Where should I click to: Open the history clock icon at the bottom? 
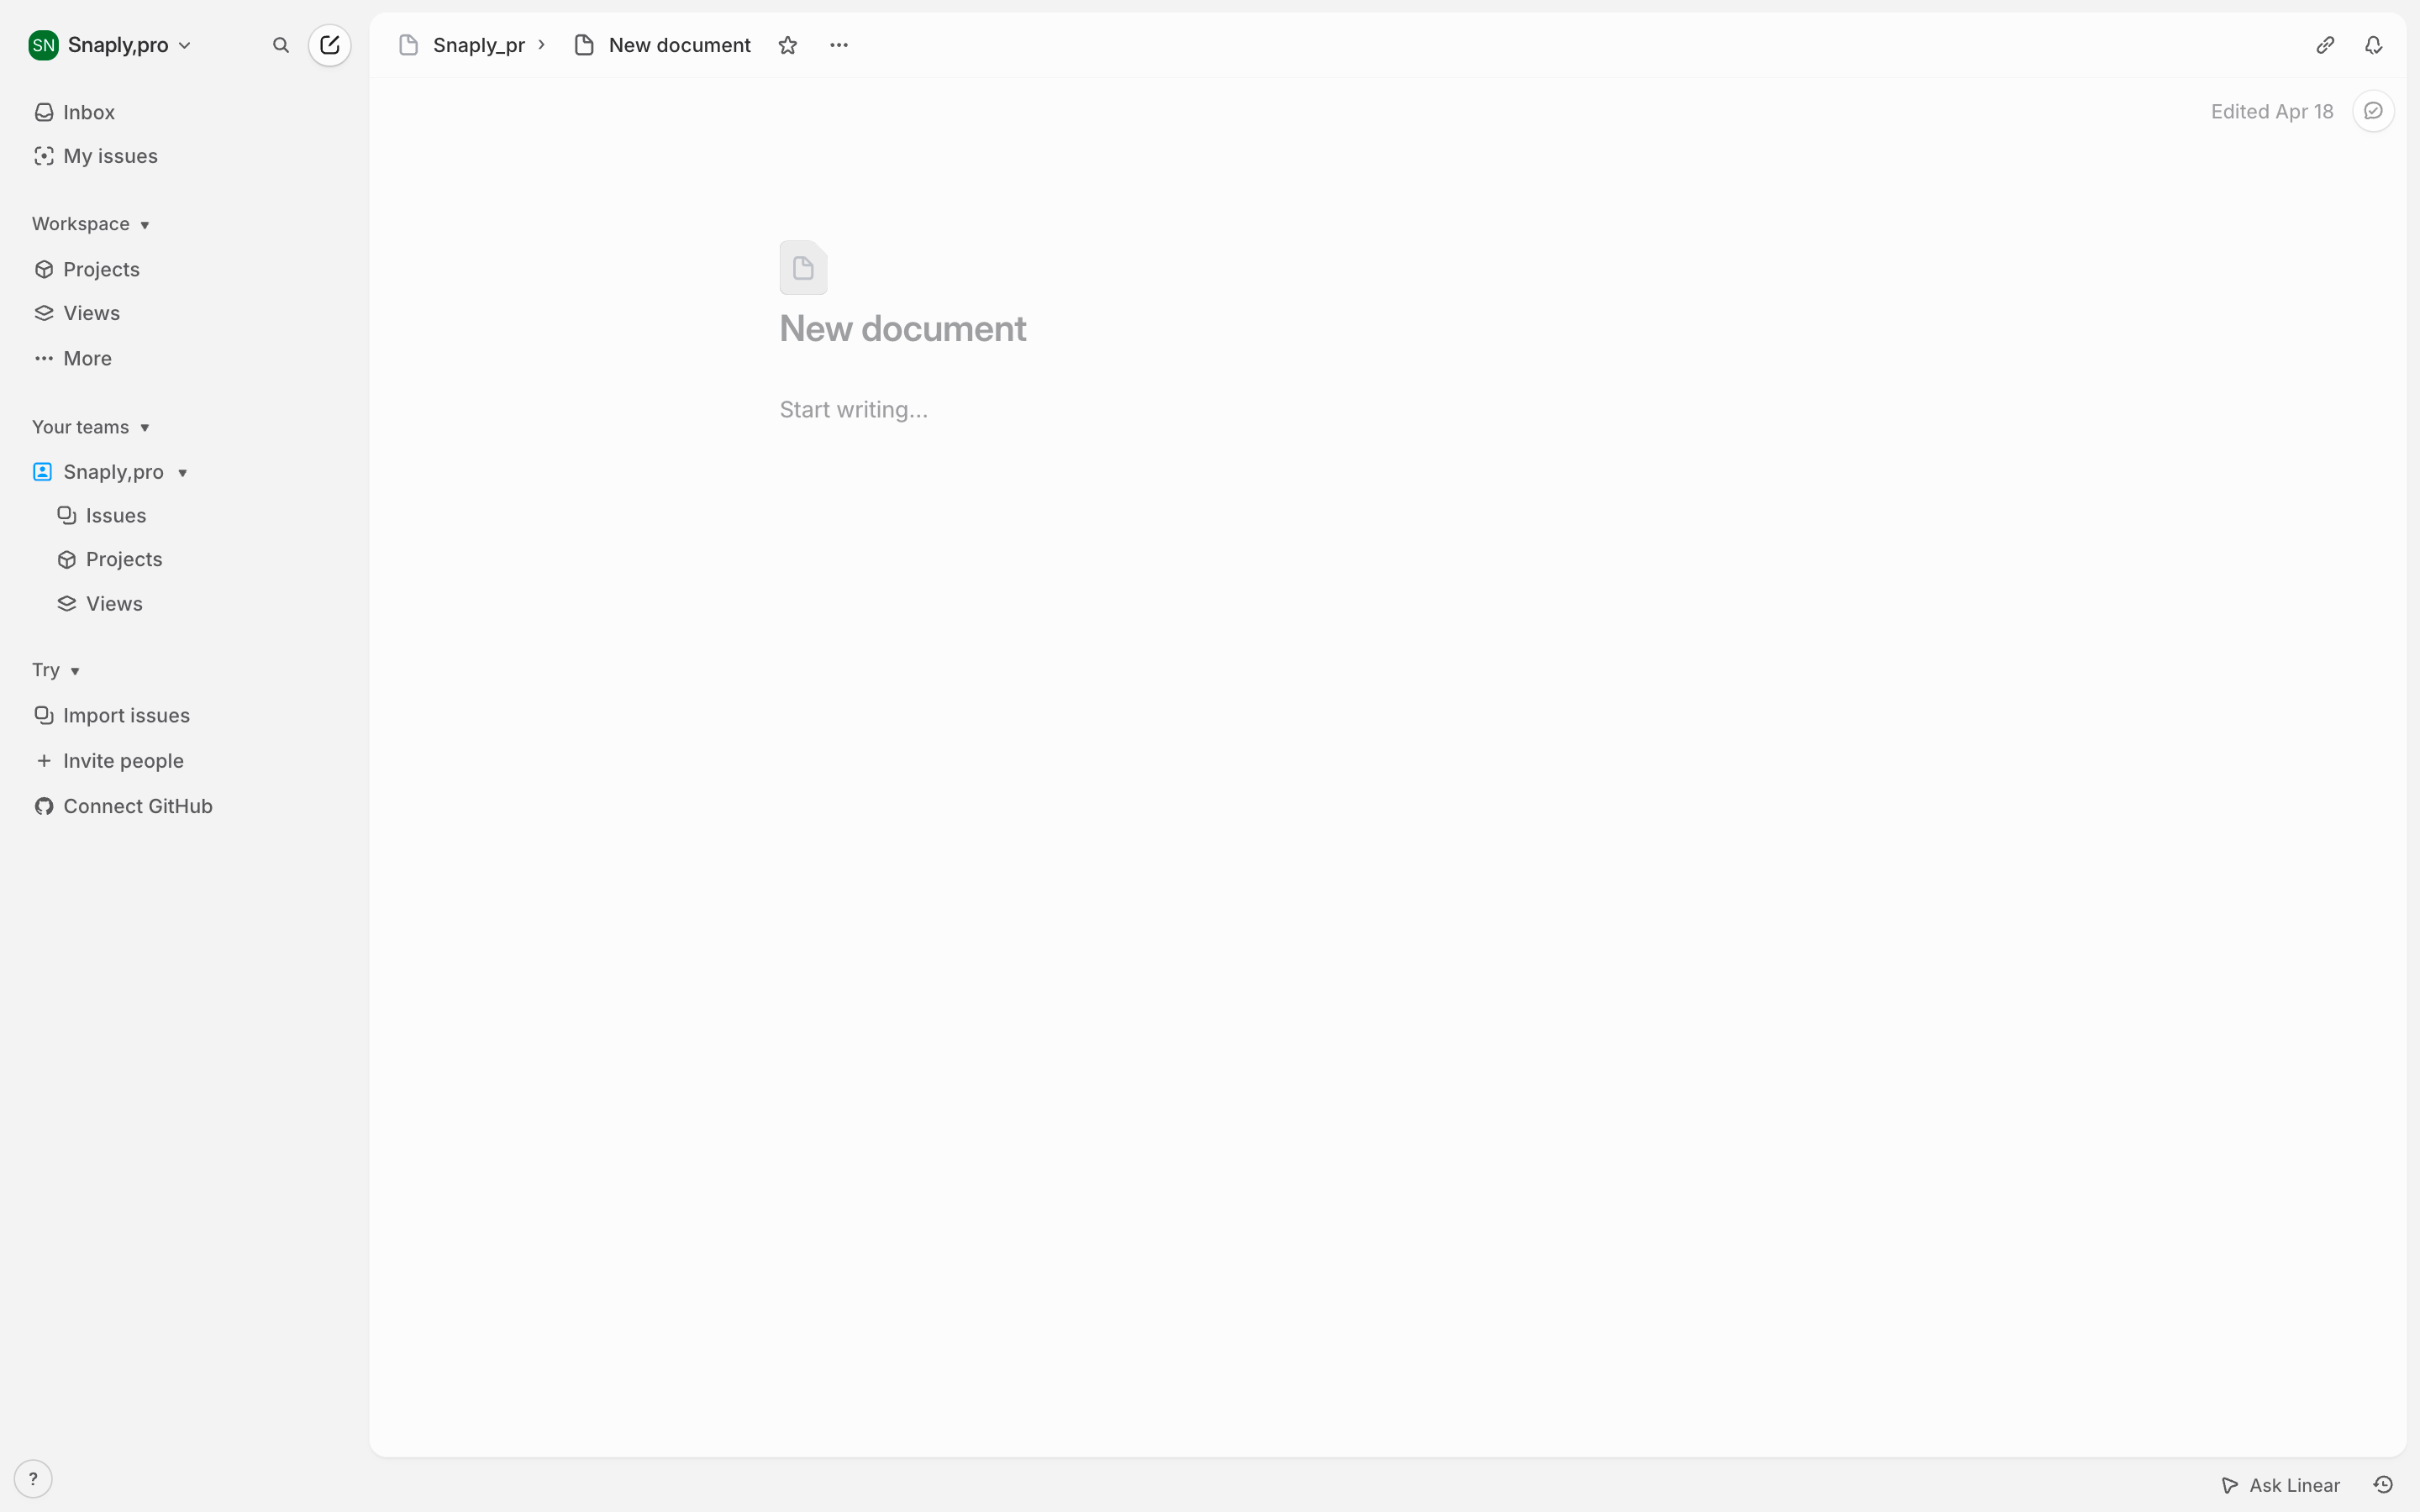pyautogui.click(x=2383, y=1485)
